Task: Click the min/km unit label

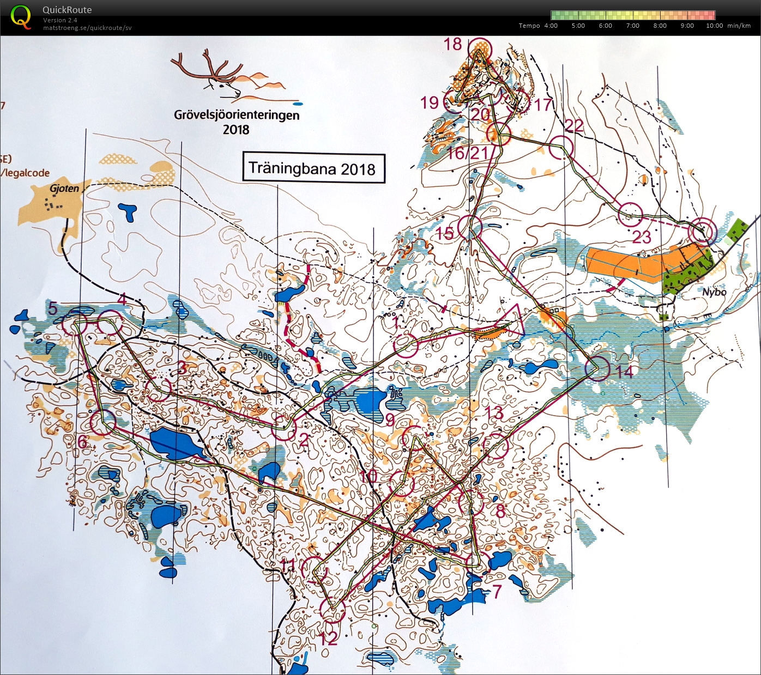Action: (x=739, y=26)
